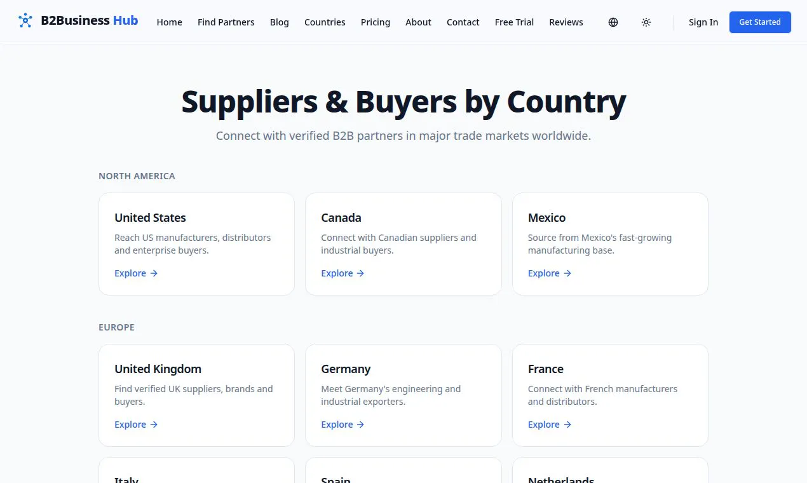
Task: Open the Blog nav link
Action: point(280,22)
